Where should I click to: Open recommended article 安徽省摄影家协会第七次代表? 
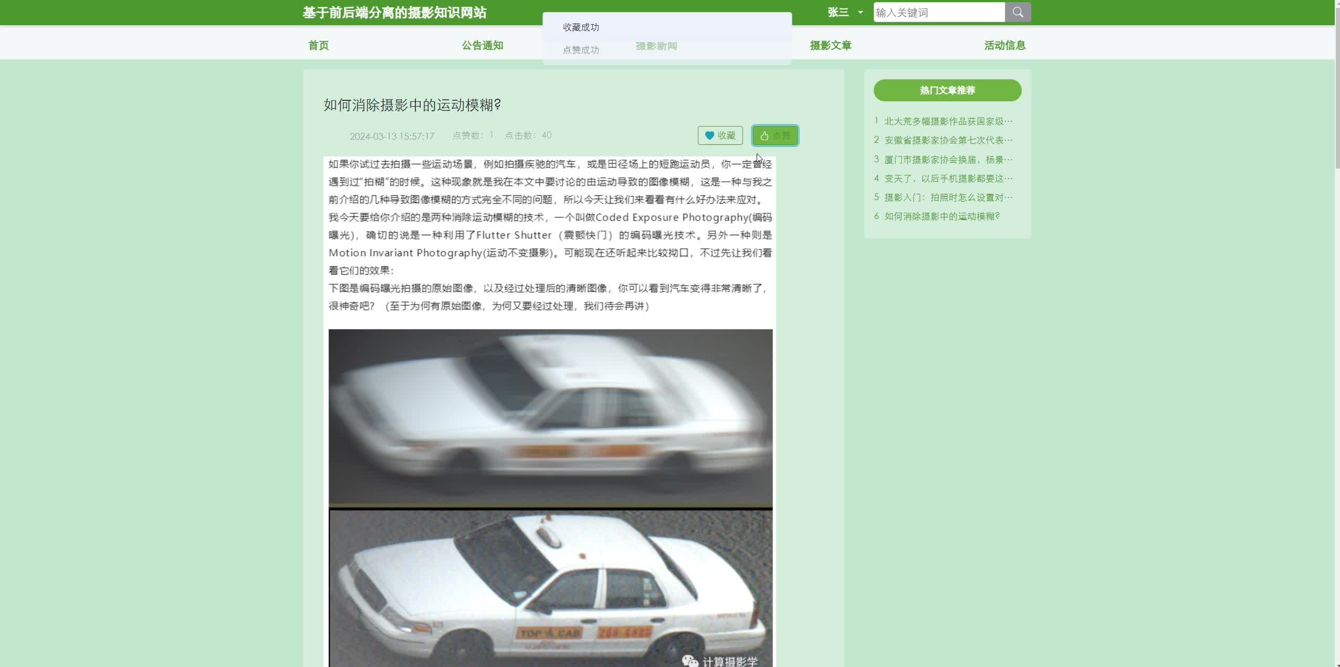(x=948, y=140)
